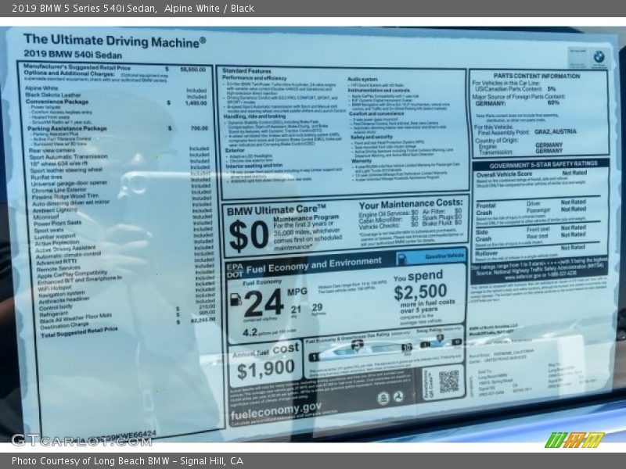Click the photo caption '2019 BMW 5 Series 540i Sedan'

pos(84,9)
